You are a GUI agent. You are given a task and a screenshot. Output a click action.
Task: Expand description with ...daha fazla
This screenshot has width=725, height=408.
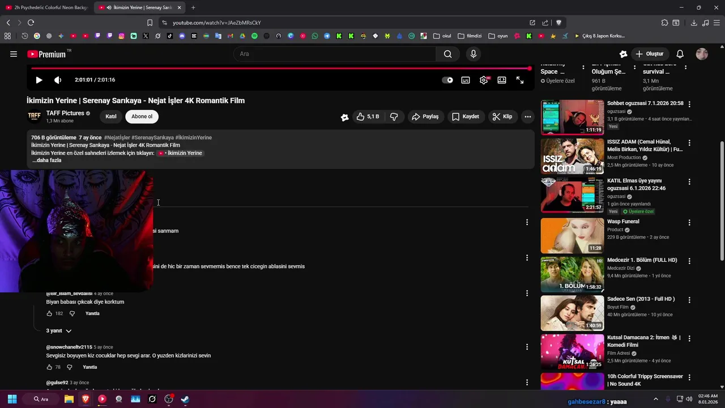tap(46, 160)
